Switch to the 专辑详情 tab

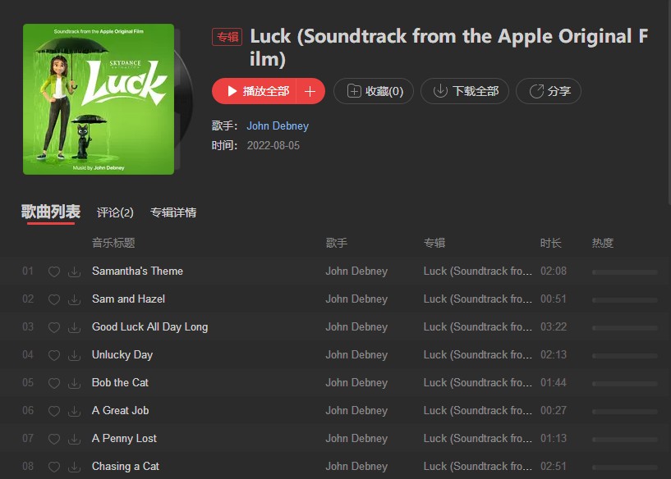pos(173,212)
